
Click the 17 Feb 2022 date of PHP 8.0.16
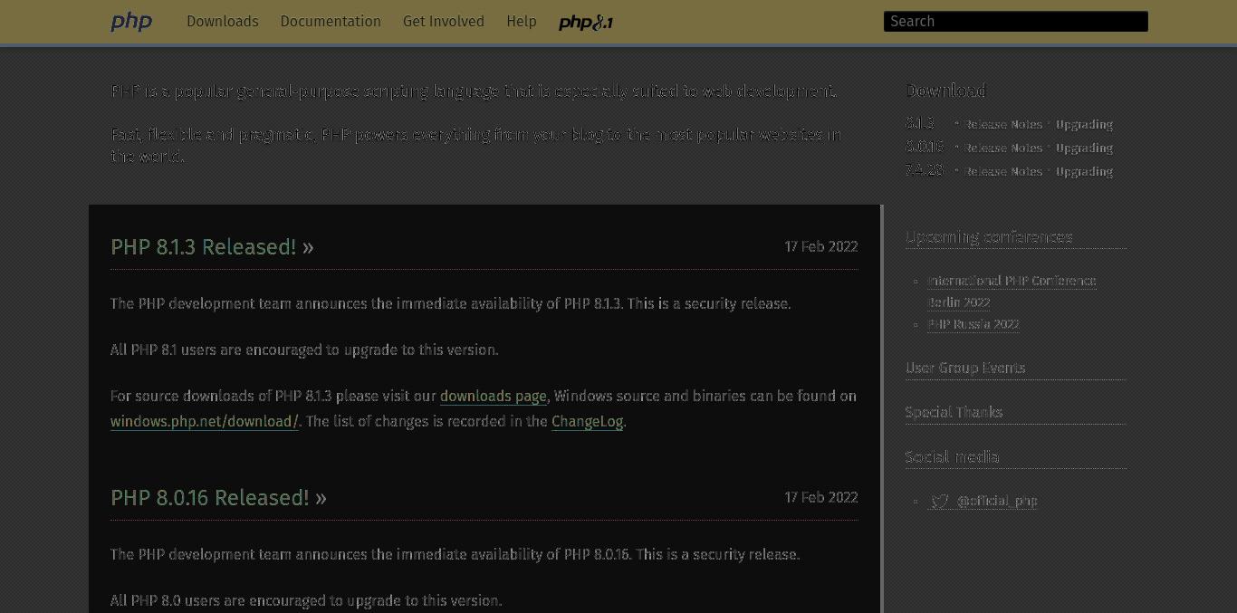coord(821,498)
